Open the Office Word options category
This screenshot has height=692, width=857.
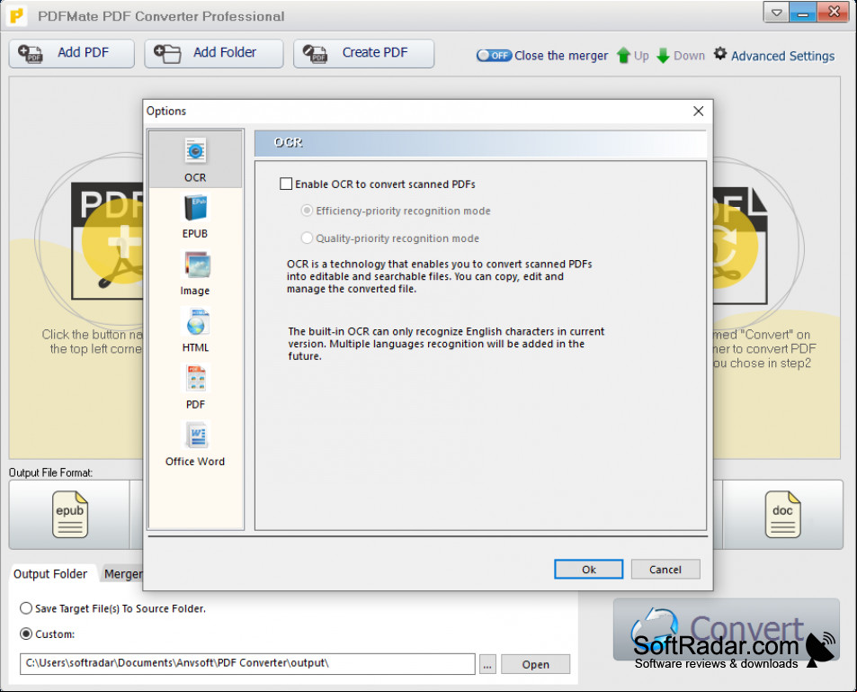[x=195, y=445]
